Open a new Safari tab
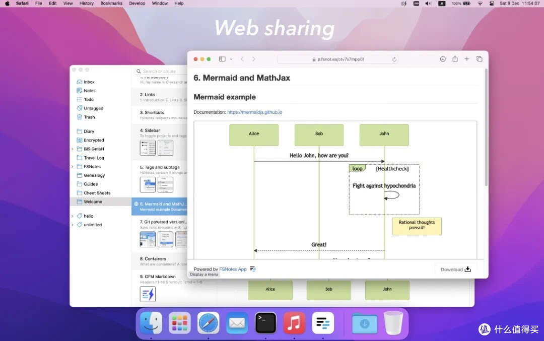Viewport: 544px width, 341px height. click(x=467, y=59)
